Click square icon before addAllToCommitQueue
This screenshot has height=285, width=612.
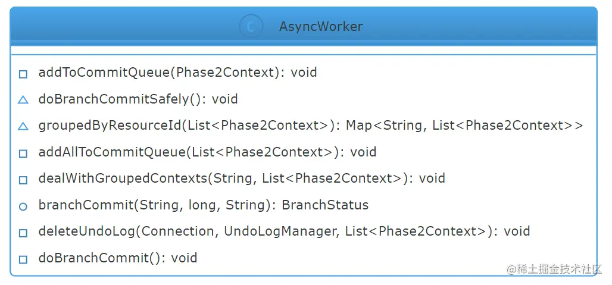23,154
